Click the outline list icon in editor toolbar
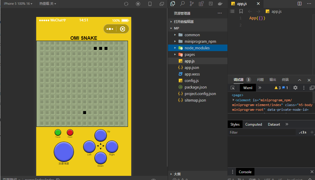 coord(232,11)
